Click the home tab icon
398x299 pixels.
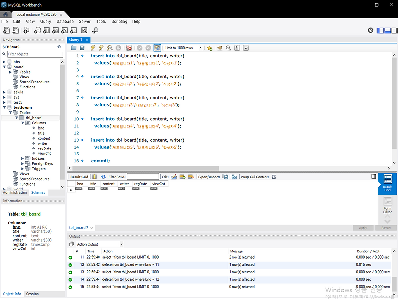tap(5, 14)
